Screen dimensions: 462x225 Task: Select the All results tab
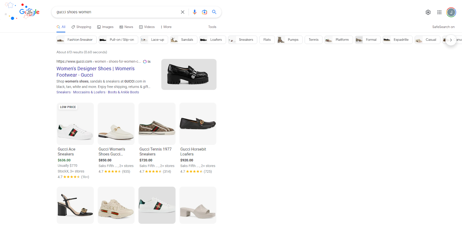[x=61, y=27]
